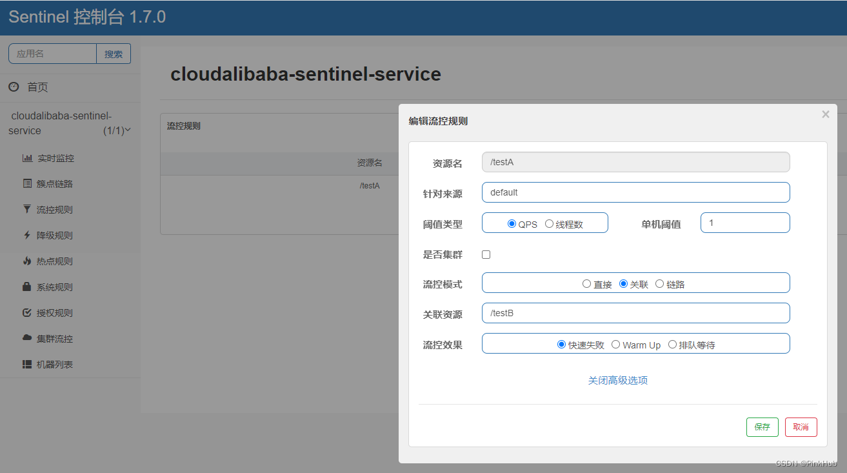Choose 关联 flow control mode

(623, 283)
